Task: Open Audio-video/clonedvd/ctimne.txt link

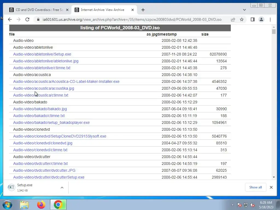Action: point(40,150)
